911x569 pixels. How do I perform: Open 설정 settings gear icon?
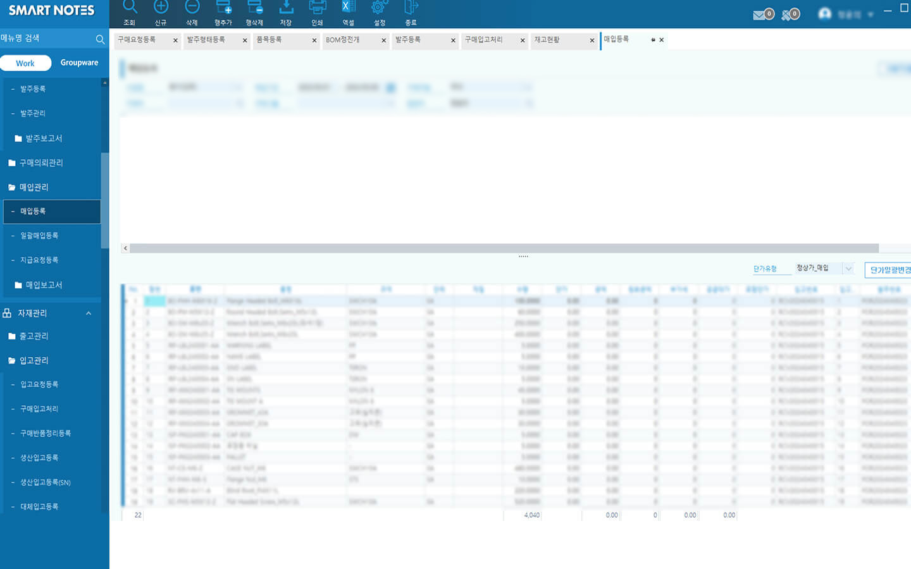click(x=380, y=9)
